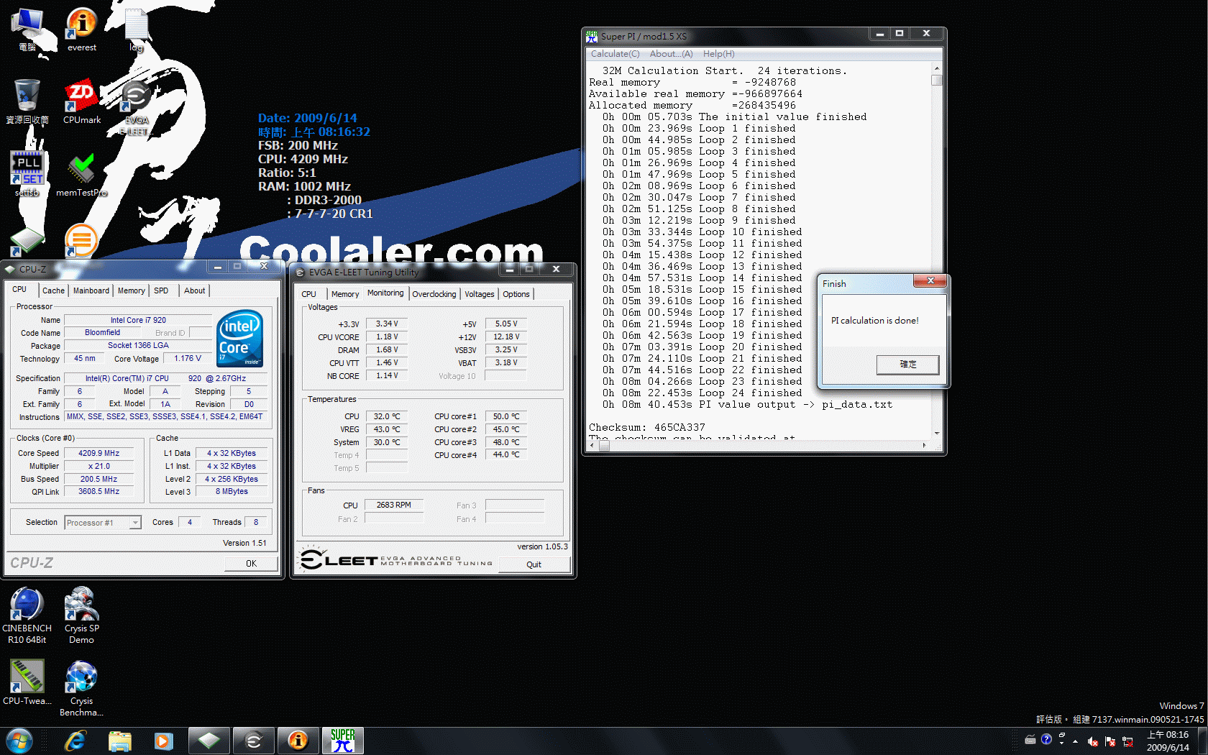Viewport: 1208px width, 755px height.
Task: Click the network tray icon
Action: click(x=1127, y=741)
